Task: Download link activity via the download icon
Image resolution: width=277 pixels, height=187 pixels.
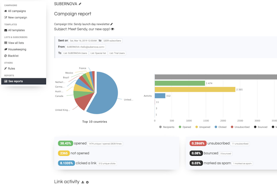Action: point(83,182)
